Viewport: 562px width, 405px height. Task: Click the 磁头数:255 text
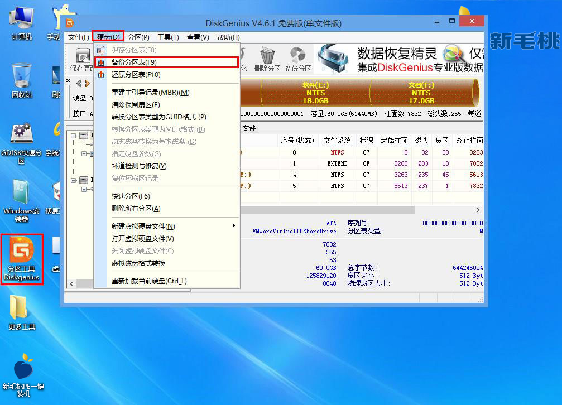click(x=444, y=114)
